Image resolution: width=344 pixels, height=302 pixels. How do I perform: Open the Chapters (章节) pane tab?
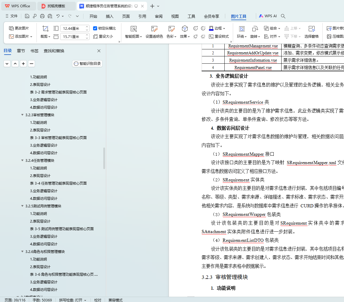21,51
